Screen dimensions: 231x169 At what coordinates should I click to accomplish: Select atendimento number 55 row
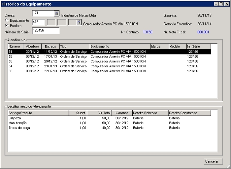(99, 71)
